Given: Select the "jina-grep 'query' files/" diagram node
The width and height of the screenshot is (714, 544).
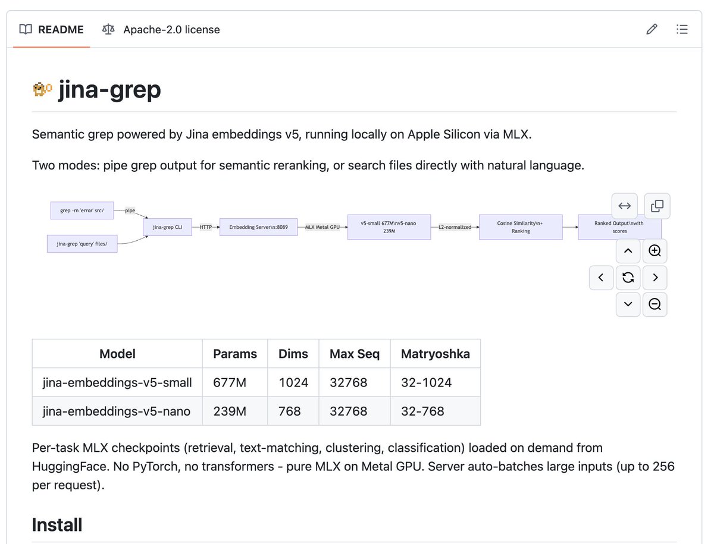Looking at the screenshot, I should tap(82, 243).
